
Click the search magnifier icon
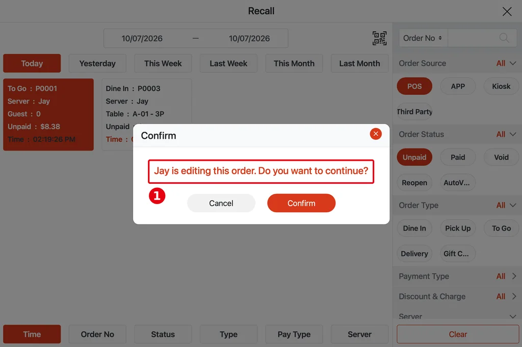click(x=504, y=38)
